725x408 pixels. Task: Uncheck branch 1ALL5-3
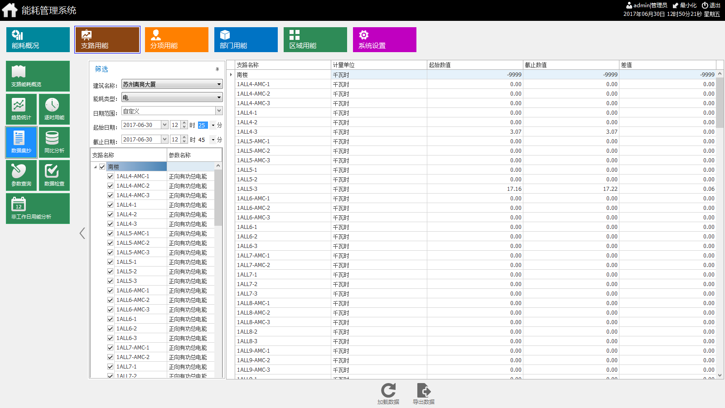pyautogui.click(x=110, y=281)
